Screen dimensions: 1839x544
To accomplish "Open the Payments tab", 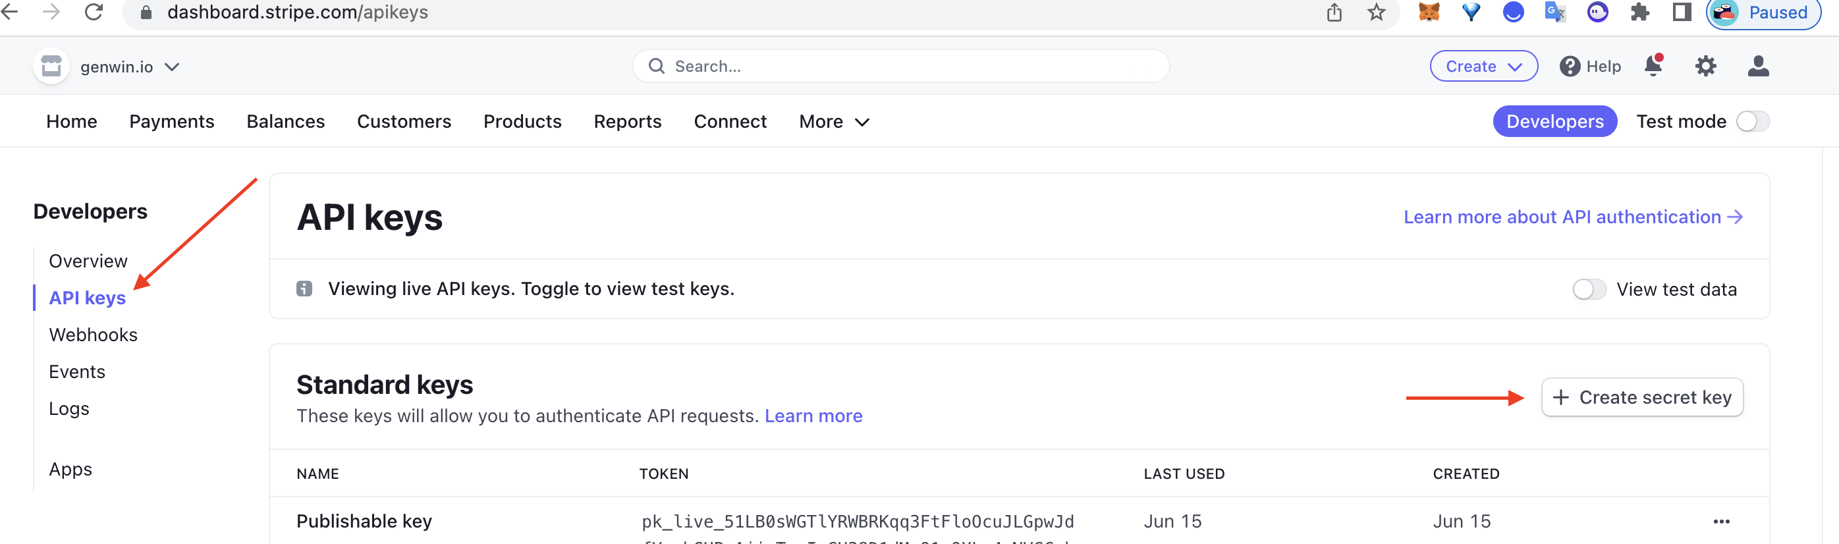I will pyautogui.click(x=172, y=121).
